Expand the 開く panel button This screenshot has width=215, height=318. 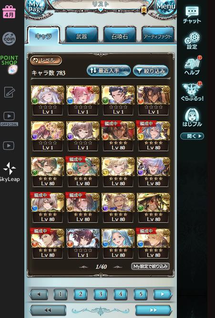coord(192,136)
